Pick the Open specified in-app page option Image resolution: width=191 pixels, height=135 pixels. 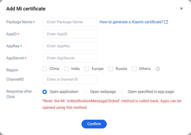(x=123, y=92)
